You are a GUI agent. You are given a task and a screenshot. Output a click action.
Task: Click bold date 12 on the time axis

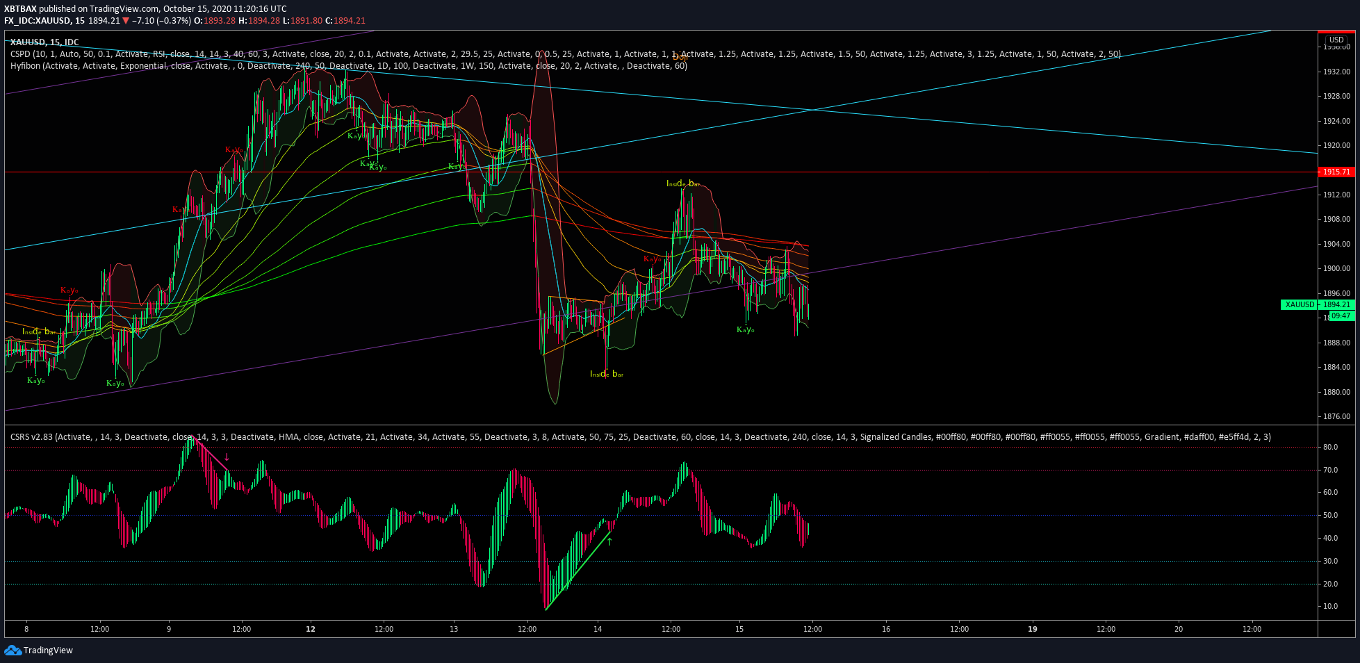311,629
